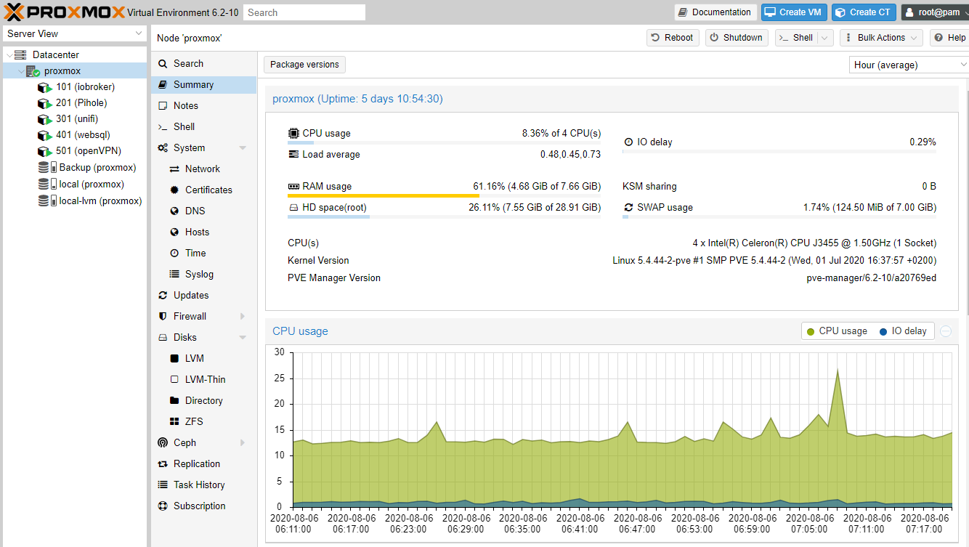This screenshot has width=969, height=547.
Task: Open Backup (proxmox) storage
Action: [97, 167]
